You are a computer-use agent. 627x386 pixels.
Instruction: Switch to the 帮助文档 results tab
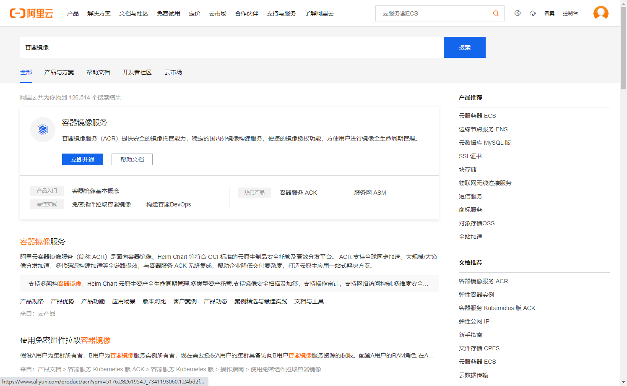(98, 72)
